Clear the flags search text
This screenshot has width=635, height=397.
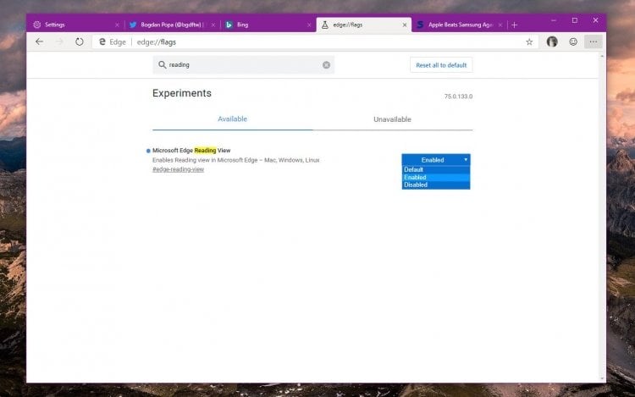point(327,64)
